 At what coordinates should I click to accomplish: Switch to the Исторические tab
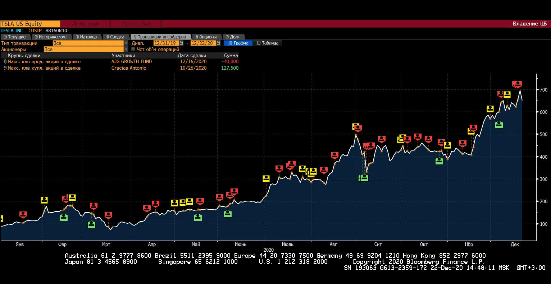tap(51, 37)
